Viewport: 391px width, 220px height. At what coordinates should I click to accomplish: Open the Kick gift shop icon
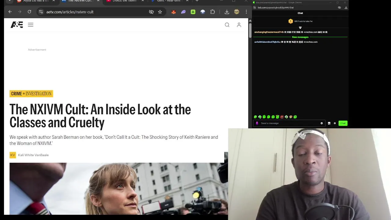coord(329,123)
